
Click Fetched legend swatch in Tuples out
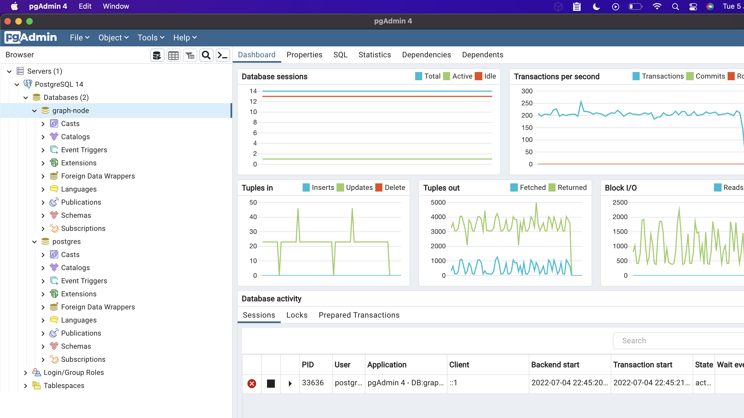tap(514, 187)
